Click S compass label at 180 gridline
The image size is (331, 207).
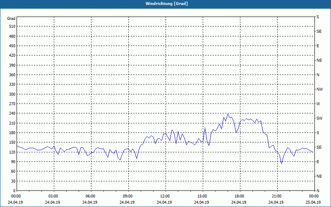(x=318, y=133)
